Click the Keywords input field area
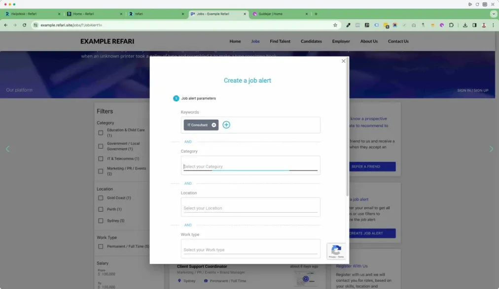 coord(250,125)
